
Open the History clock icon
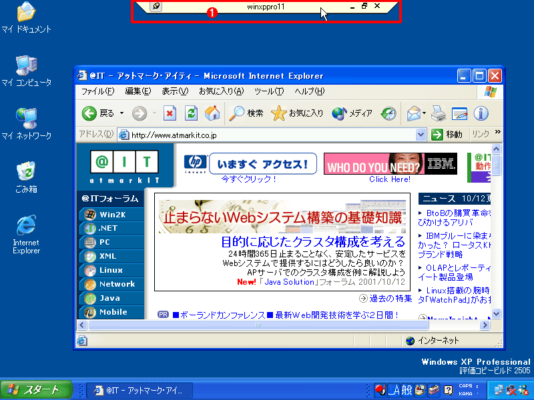(x=388, y=113)
